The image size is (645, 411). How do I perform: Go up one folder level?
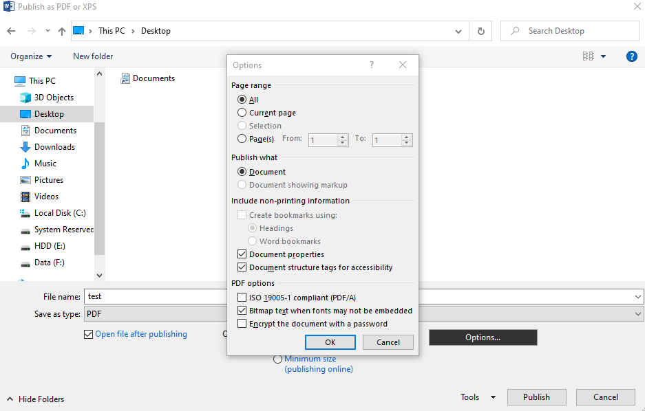click(x=61, y=30)
